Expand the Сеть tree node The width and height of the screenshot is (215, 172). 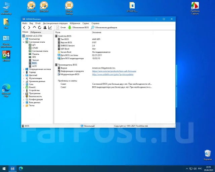(x=24, y=84)
